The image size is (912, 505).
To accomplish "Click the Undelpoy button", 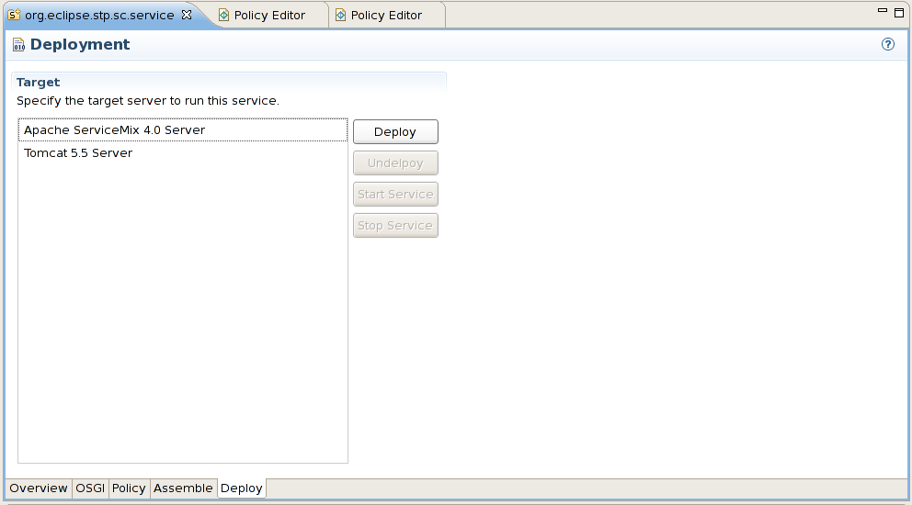I will point(395,163).
